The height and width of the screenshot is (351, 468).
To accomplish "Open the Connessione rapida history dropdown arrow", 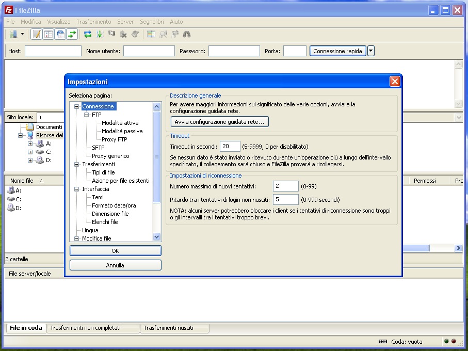I will pyautogui.click(x=371, y=51).
